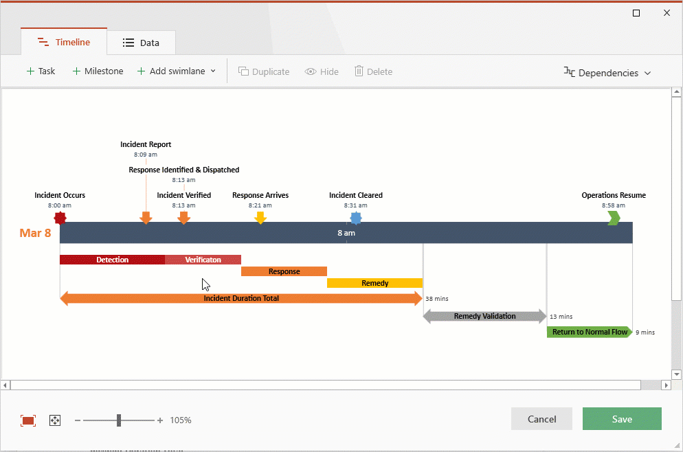Click the Cancel button
Viewport: 683px width, 452px height.
click(x=541, y=418)
